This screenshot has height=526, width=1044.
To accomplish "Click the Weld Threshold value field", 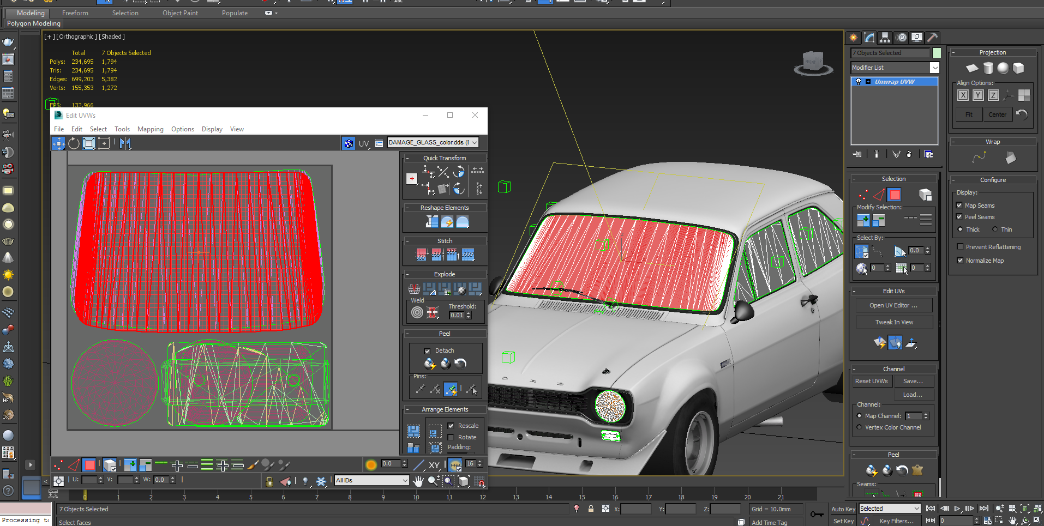I will [457, 315].
